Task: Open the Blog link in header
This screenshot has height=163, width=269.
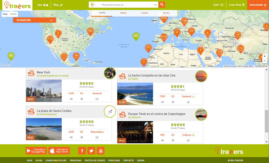Action: 58,5
